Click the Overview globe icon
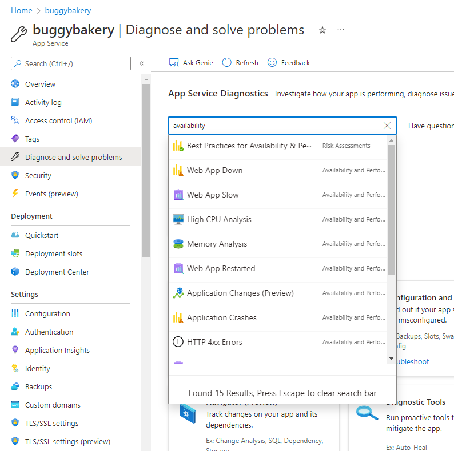The width and height of the screenshot is (454, 451). [15, 84]
